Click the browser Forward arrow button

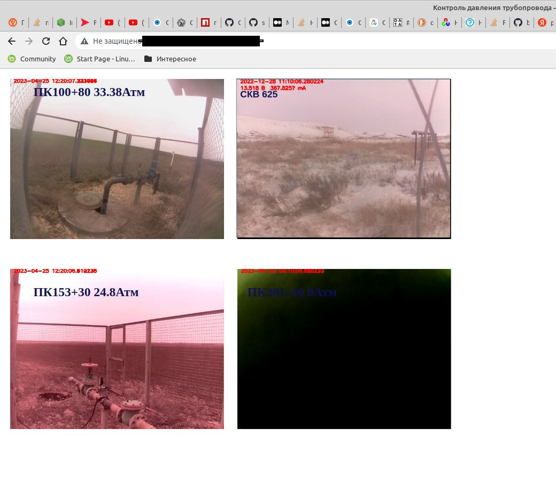[x=29, y=41]
